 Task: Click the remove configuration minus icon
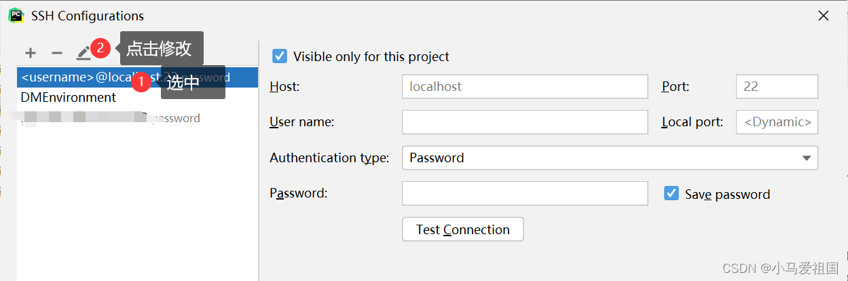57,53
